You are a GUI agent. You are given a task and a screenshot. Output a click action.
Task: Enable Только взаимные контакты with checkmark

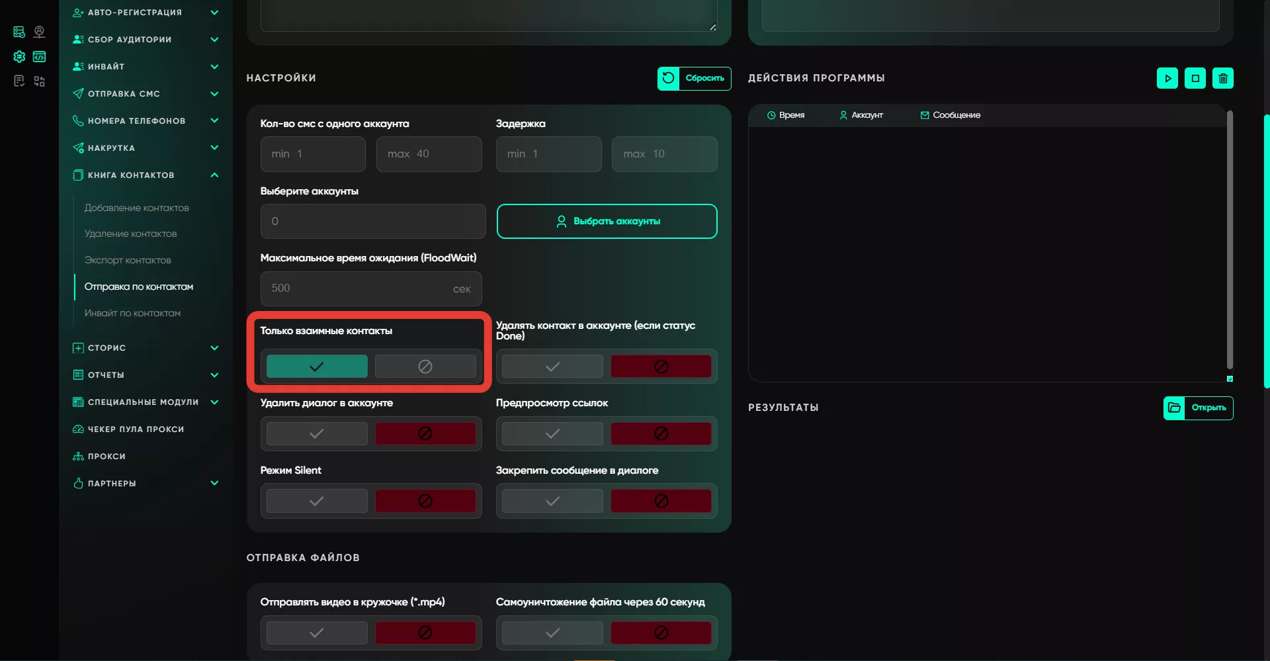pyautogui.click(x=317, y=367)
